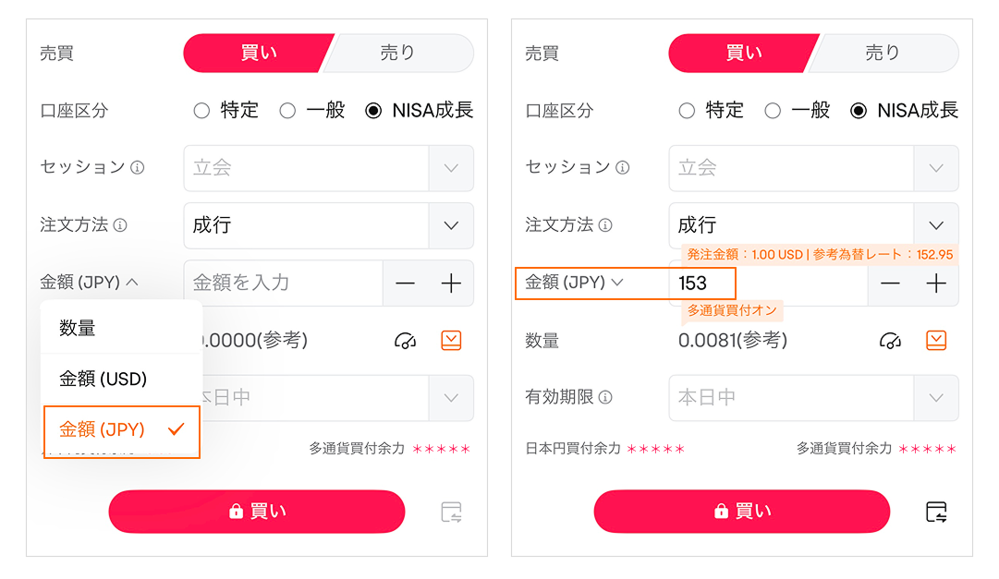The height and width of the screenshot is (579, 999).
Task: Choose 金額 (USD) from the open unit menu
Action: pyautogui.click(x=103, y=379)
